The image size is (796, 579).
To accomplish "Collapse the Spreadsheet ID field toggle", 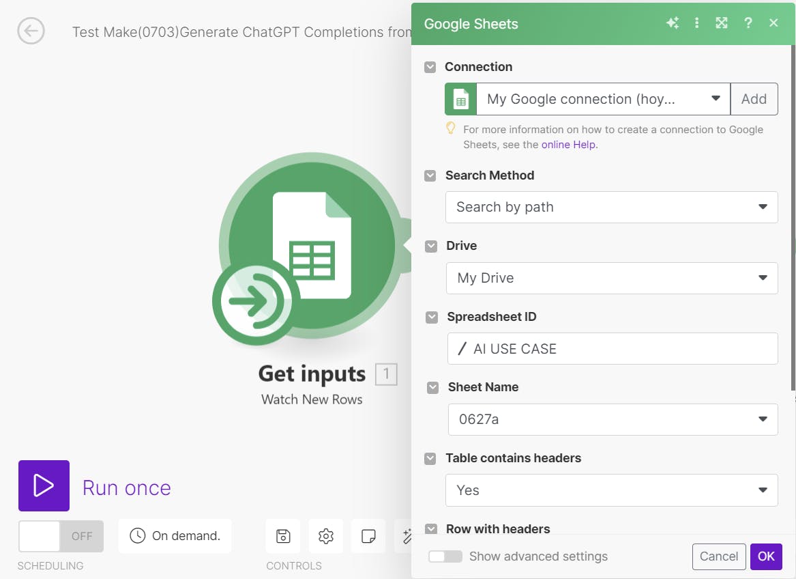I will pos(432,317).
